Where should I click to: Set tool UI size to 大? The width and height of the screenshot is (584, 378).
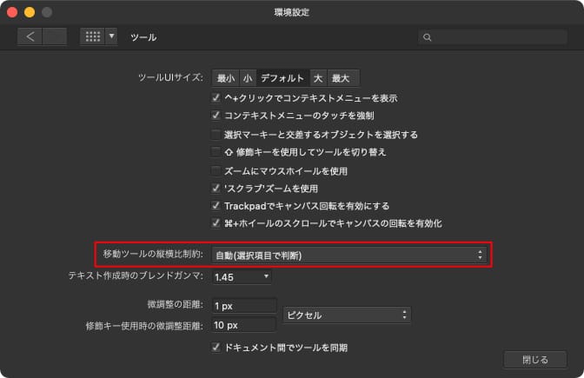coord(318,78)
